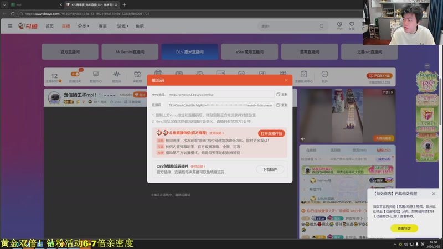
Task: Switch to 官方直播间 room tab
Action: click(x=70, y=51)
